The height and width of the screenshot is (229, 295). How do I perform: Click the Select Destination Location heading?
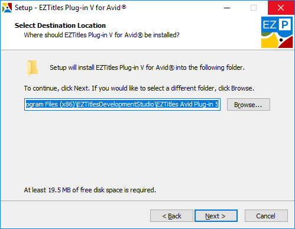[x=60, y=25]
